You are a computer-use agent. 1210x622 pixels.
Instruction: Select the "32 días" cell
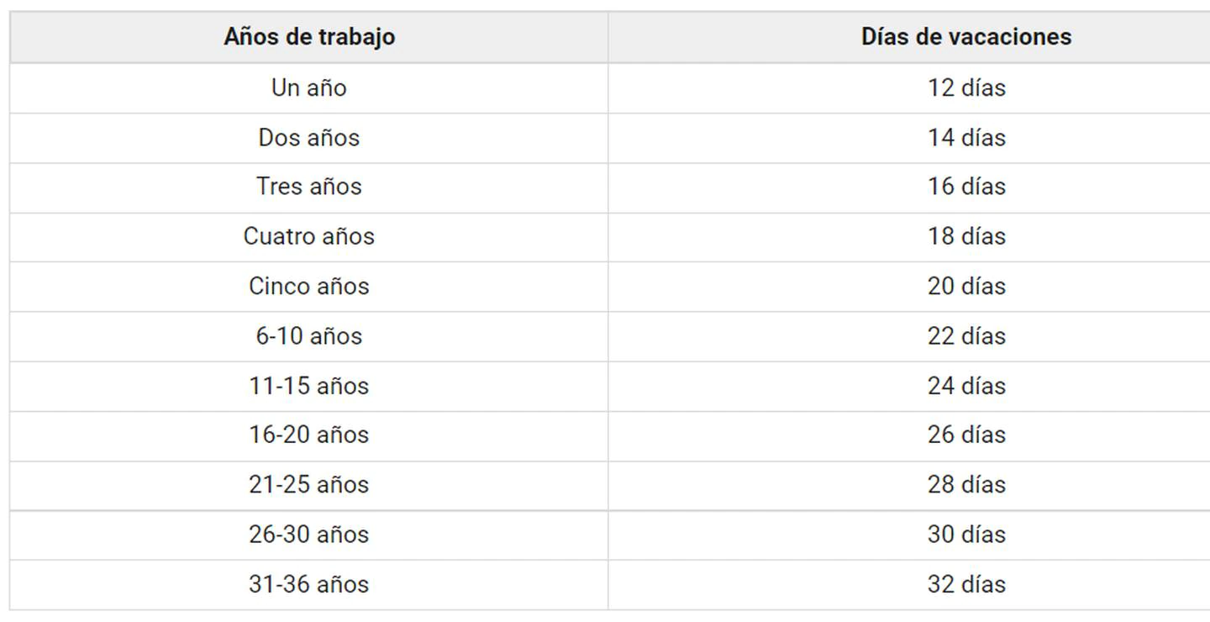[x=965, y=584]
